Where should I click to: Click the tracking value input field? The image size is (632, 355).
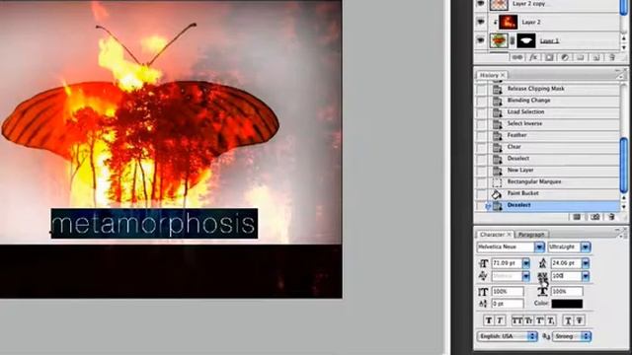click(566, 276)
